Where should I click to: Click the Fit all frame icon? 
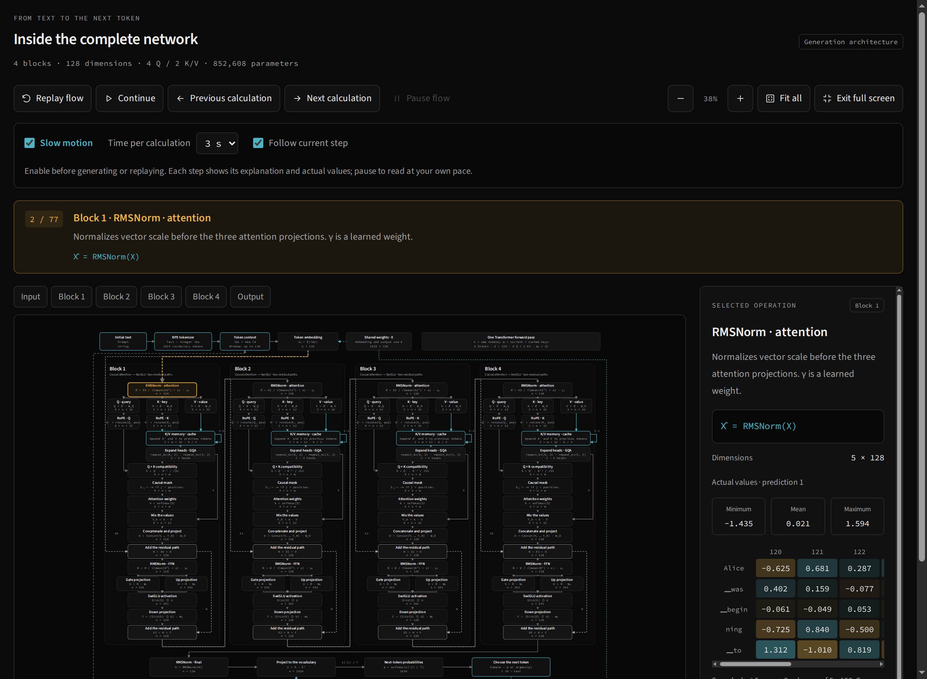[770, 98]
